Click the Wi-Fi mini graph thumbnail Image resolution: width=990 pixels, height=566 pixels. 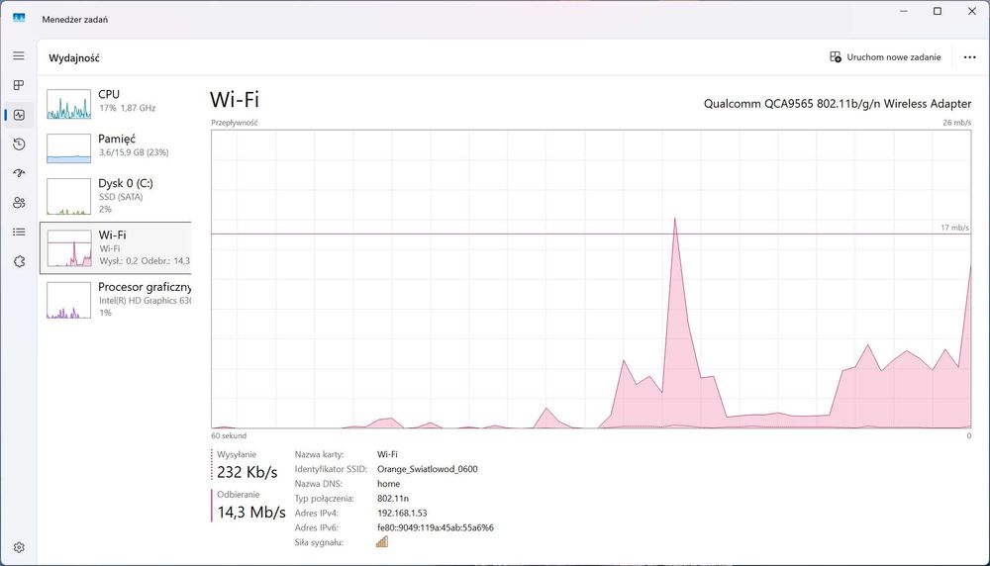tap(68, 247)
